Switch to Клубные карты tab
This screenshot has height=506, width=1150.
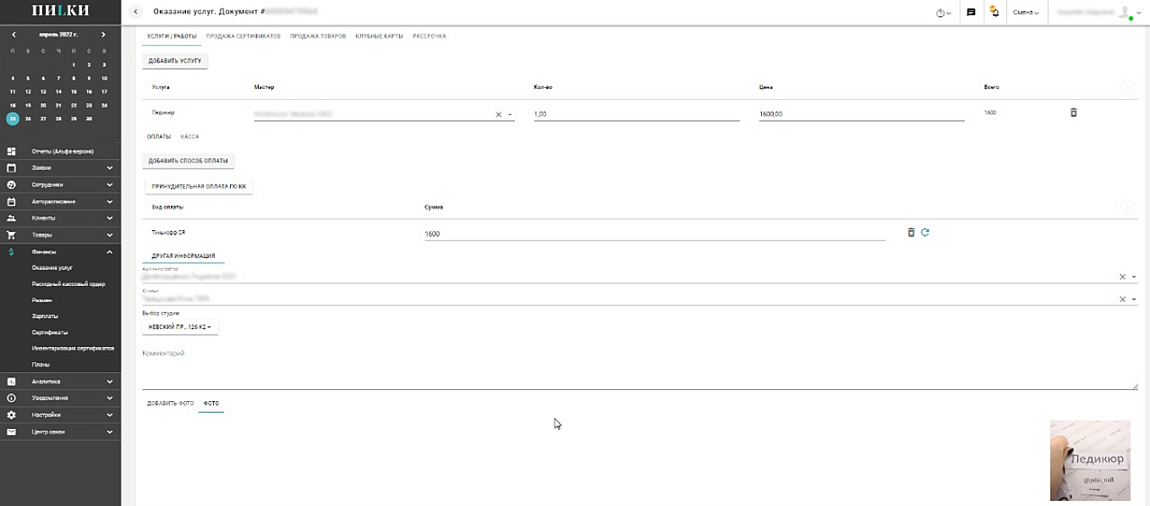tap(379, 36)
